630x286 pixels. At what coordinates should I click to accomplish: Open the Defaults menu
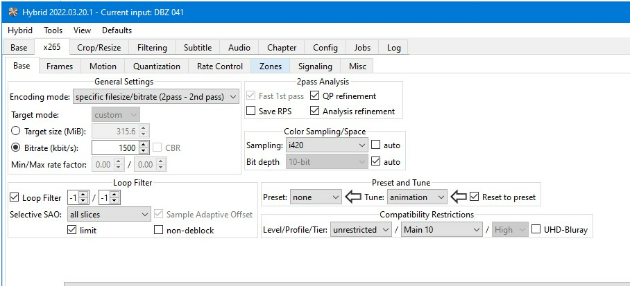(x=117, y=30)
